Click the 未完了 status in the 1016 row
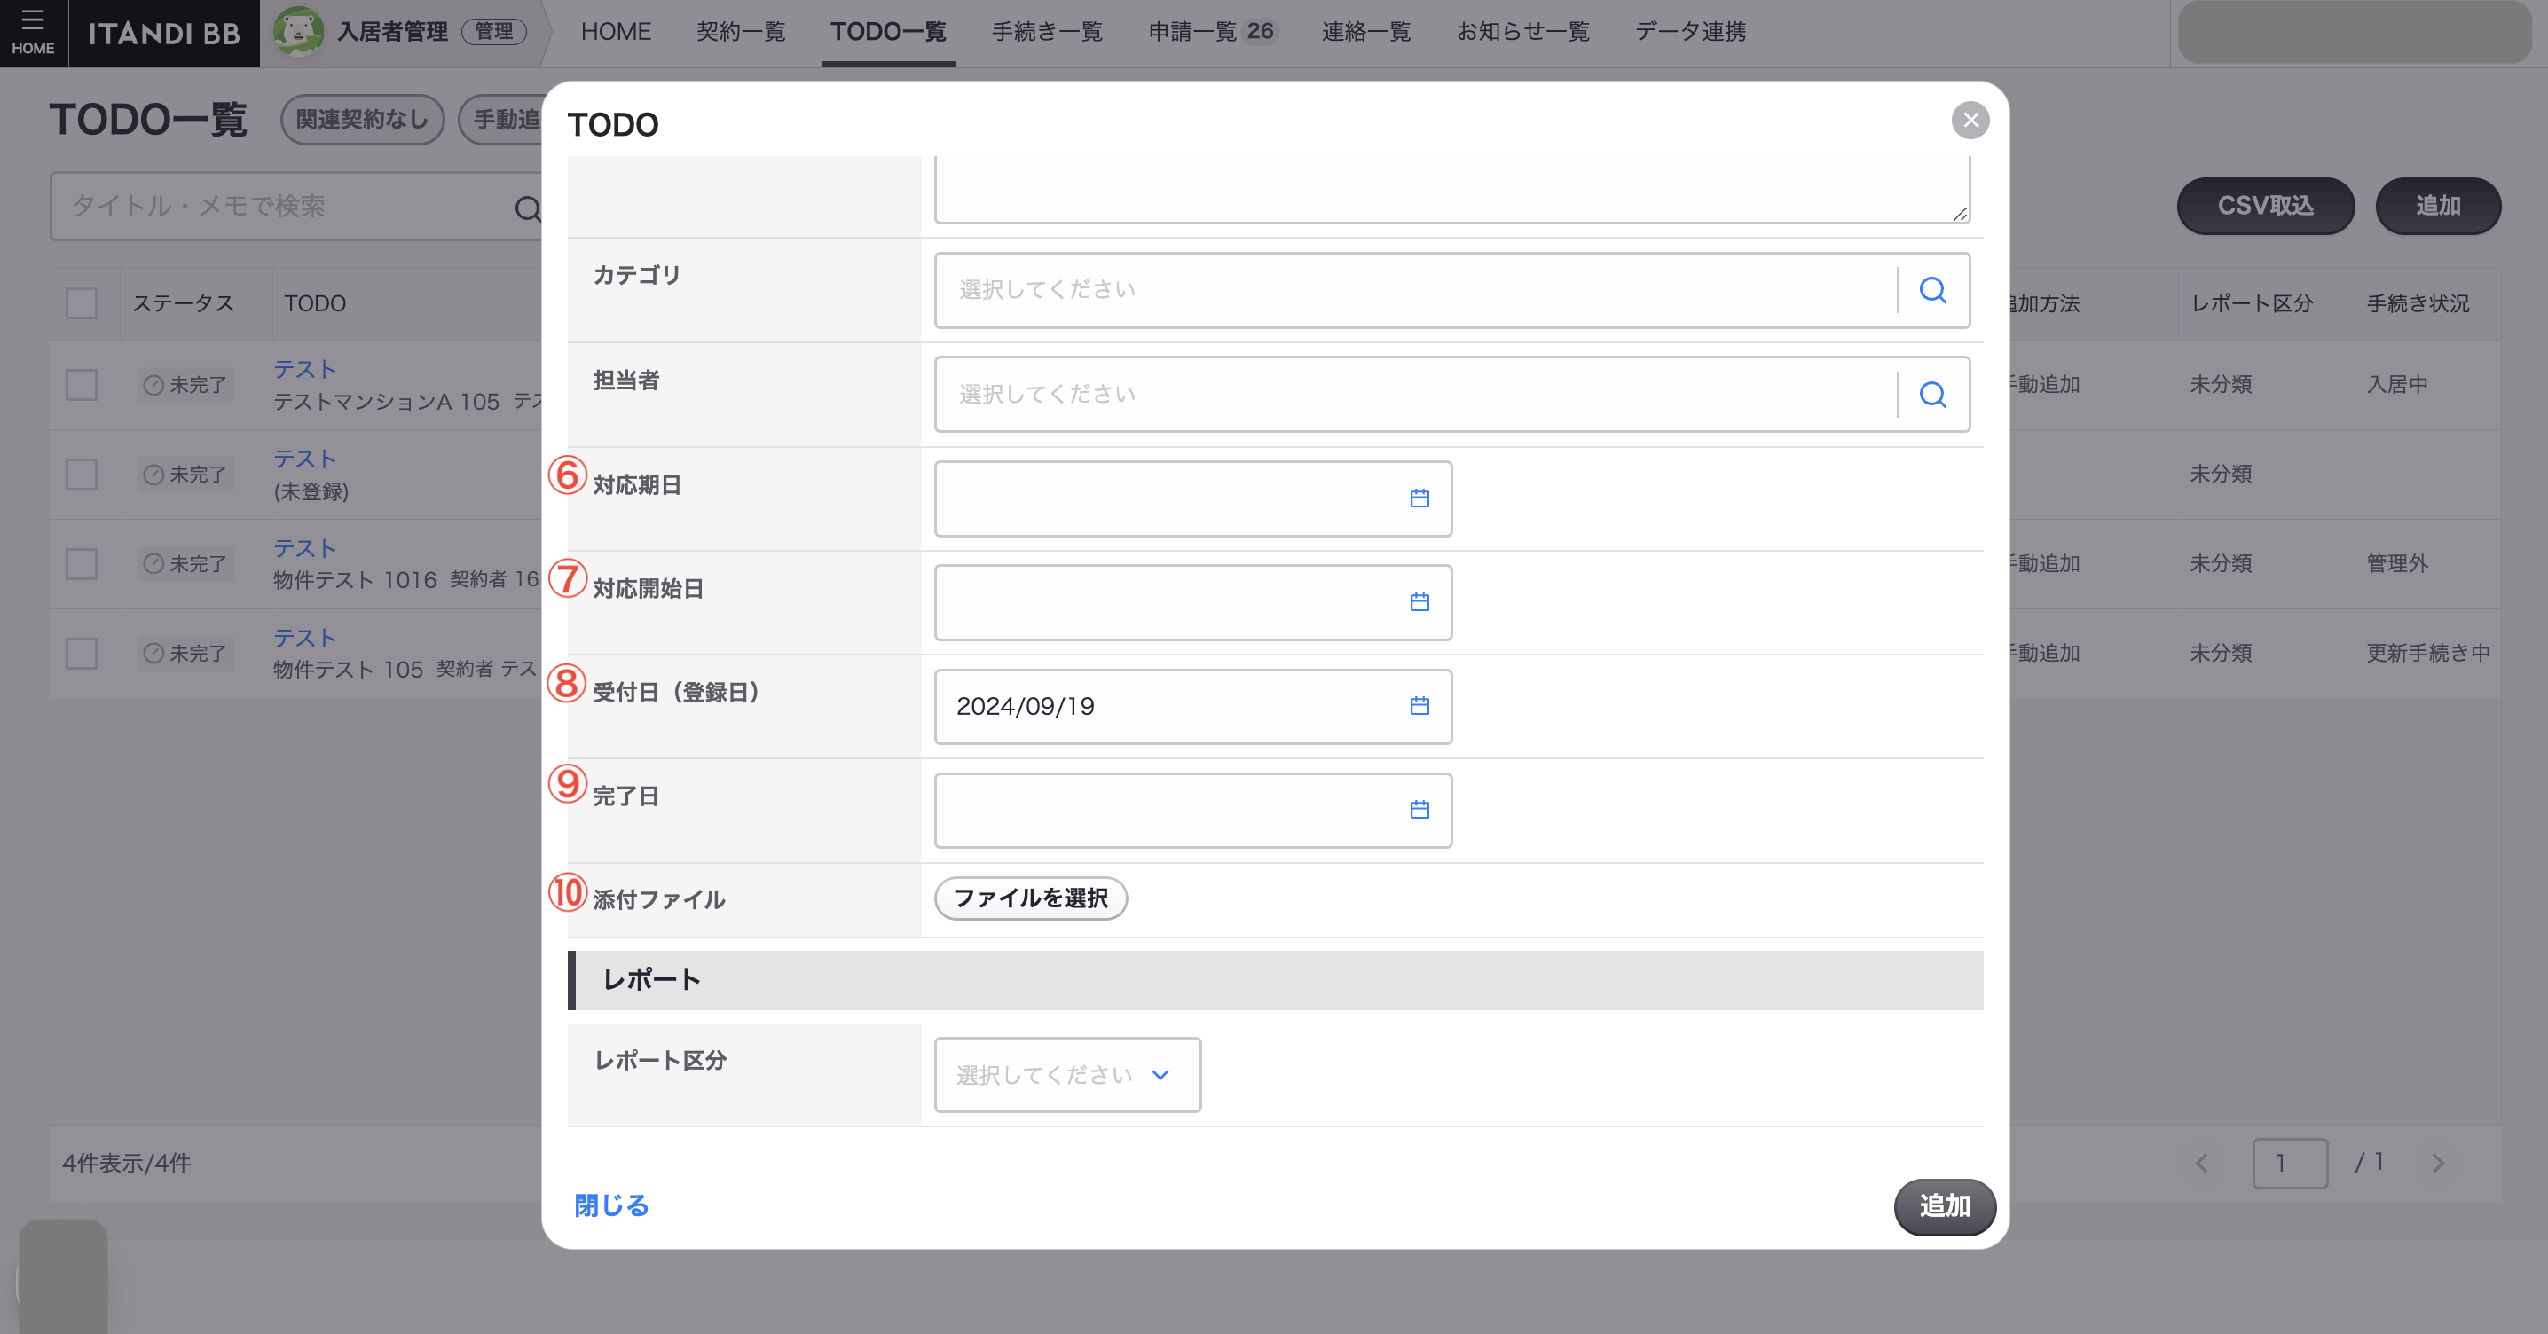The width and height of the screenshot is (2548, 1334). [x=185, y=563]
